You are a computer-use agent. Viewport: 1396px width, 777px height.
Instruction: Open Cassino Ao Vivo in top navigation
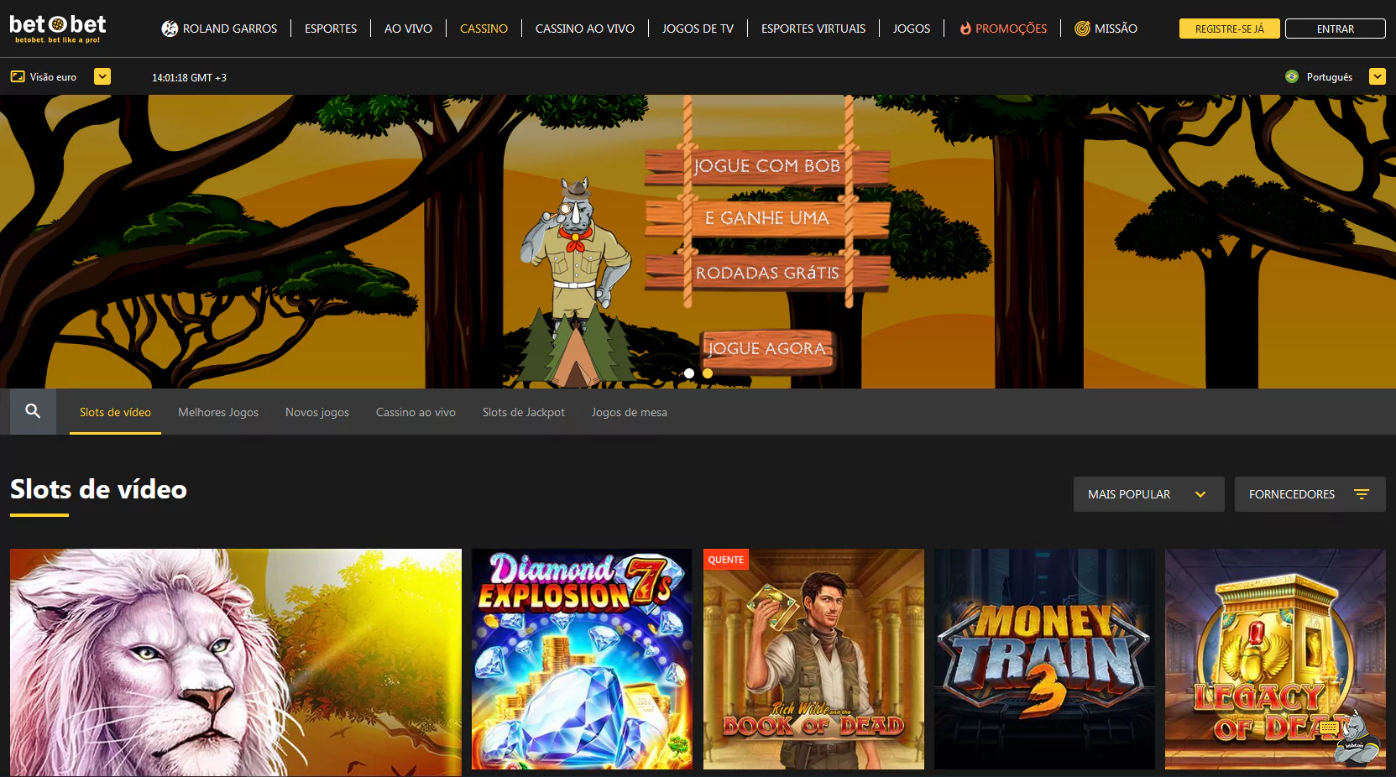click(585, 29)
